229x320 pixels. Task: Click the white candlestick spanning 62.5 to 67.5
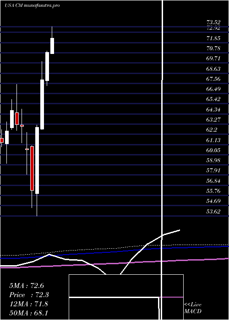(x=42, y=105)
